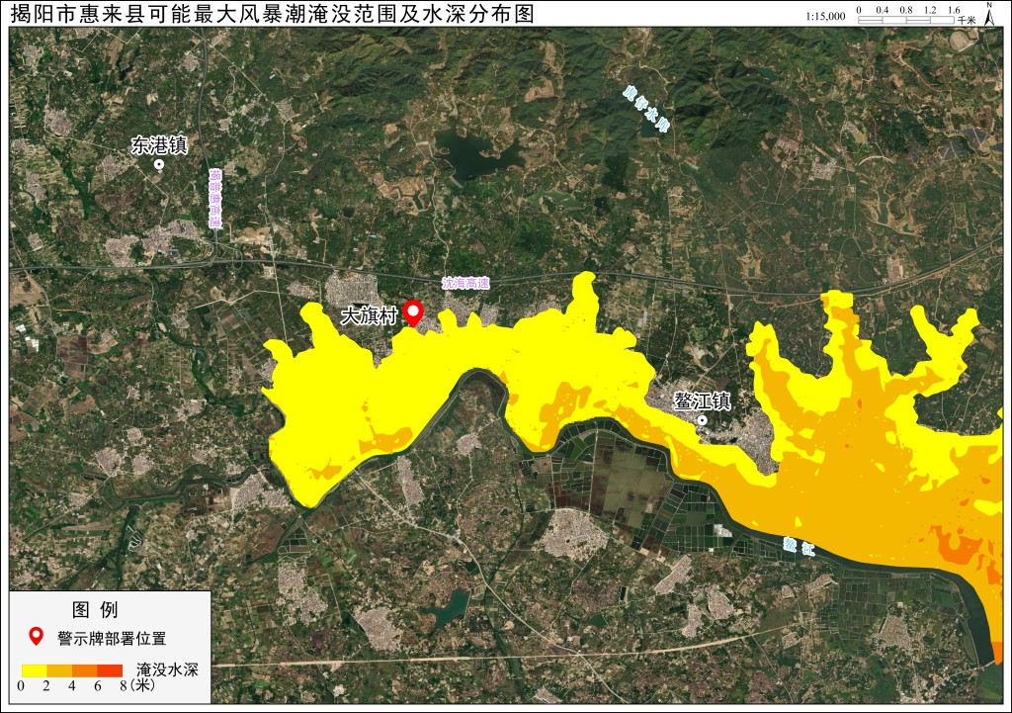Click the 1:15,000 scale ratio text
The image size is (1012, 713).
[x=825, y=17]
